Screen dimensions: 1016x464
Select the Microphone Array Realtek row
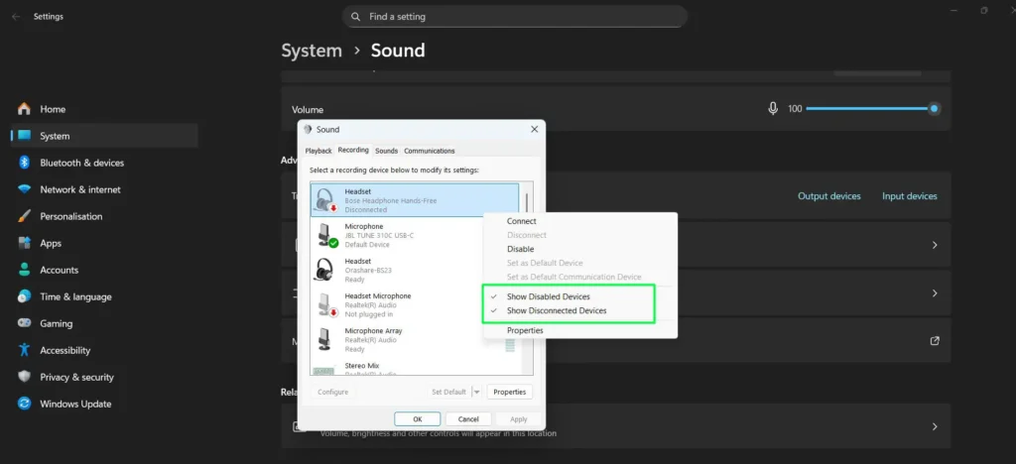click(x=415, y=339)
